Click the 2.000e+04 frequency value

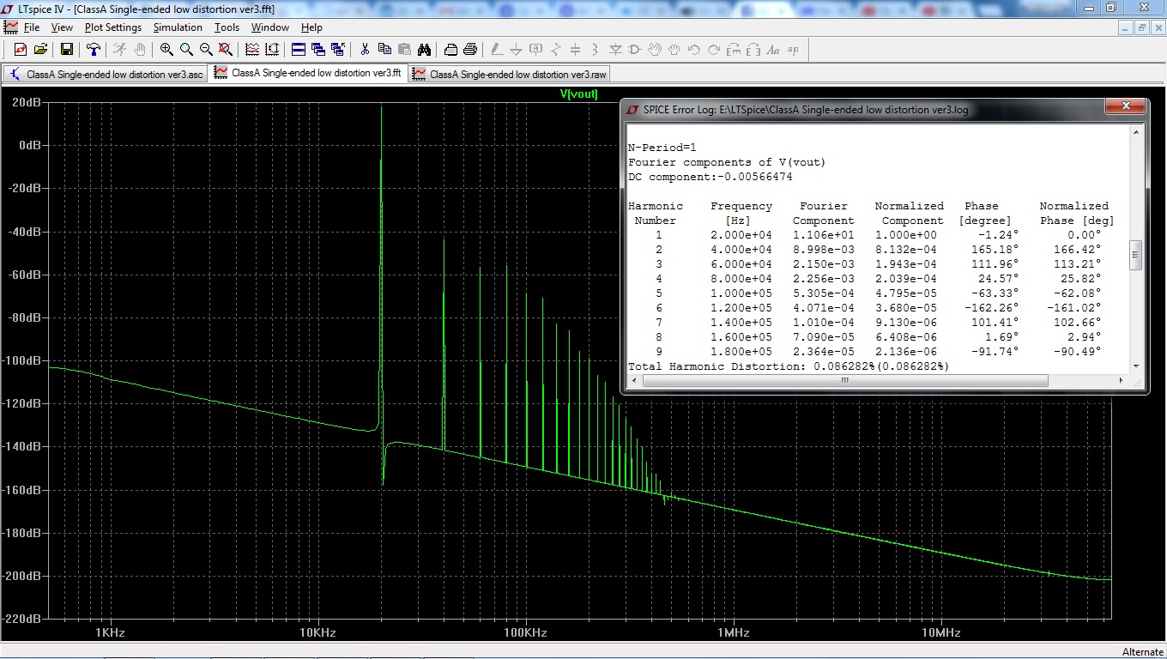[741, 235]
